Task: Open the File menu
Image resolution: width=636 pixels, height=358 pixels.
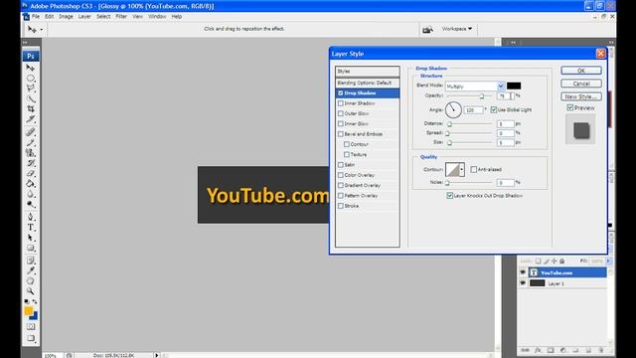Action: 36,17
